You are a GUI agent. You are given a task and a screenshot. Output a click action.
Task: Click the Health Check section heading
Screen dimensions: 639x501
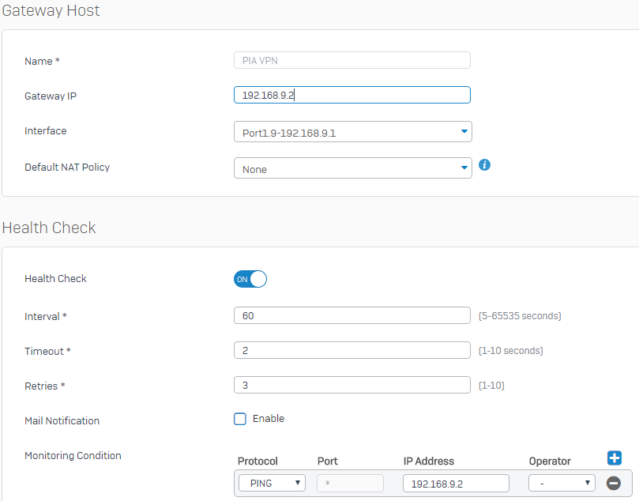click(49, 228)
